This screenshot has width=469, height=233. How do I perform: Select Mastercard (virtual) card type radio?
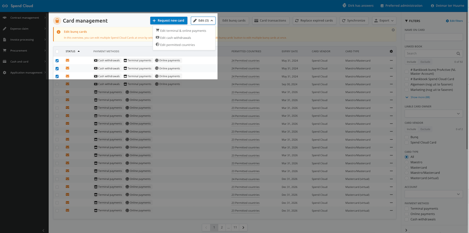click(x=407, y=178)
